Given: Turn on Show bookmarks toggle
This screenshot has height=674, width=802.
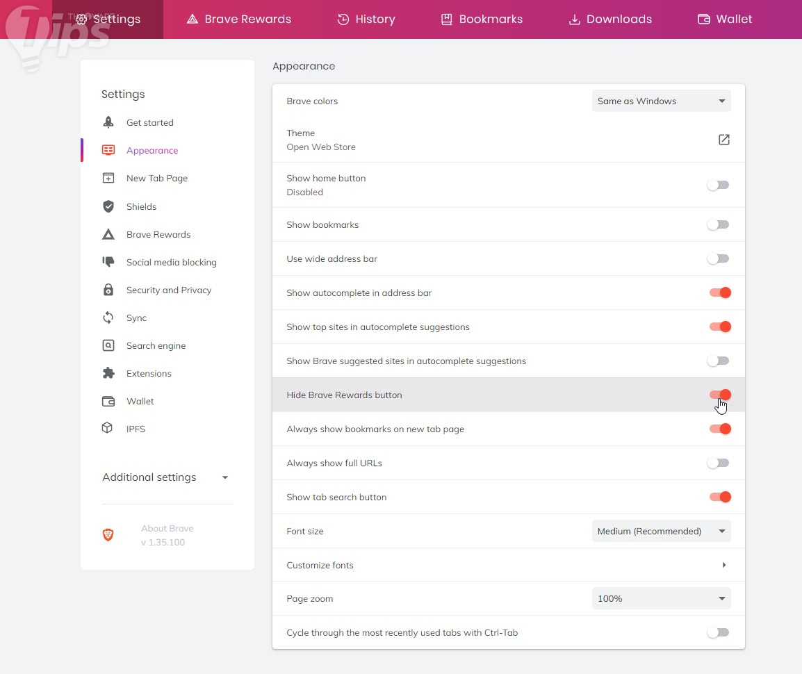Looking at the screenshot, I should (718, 224).
